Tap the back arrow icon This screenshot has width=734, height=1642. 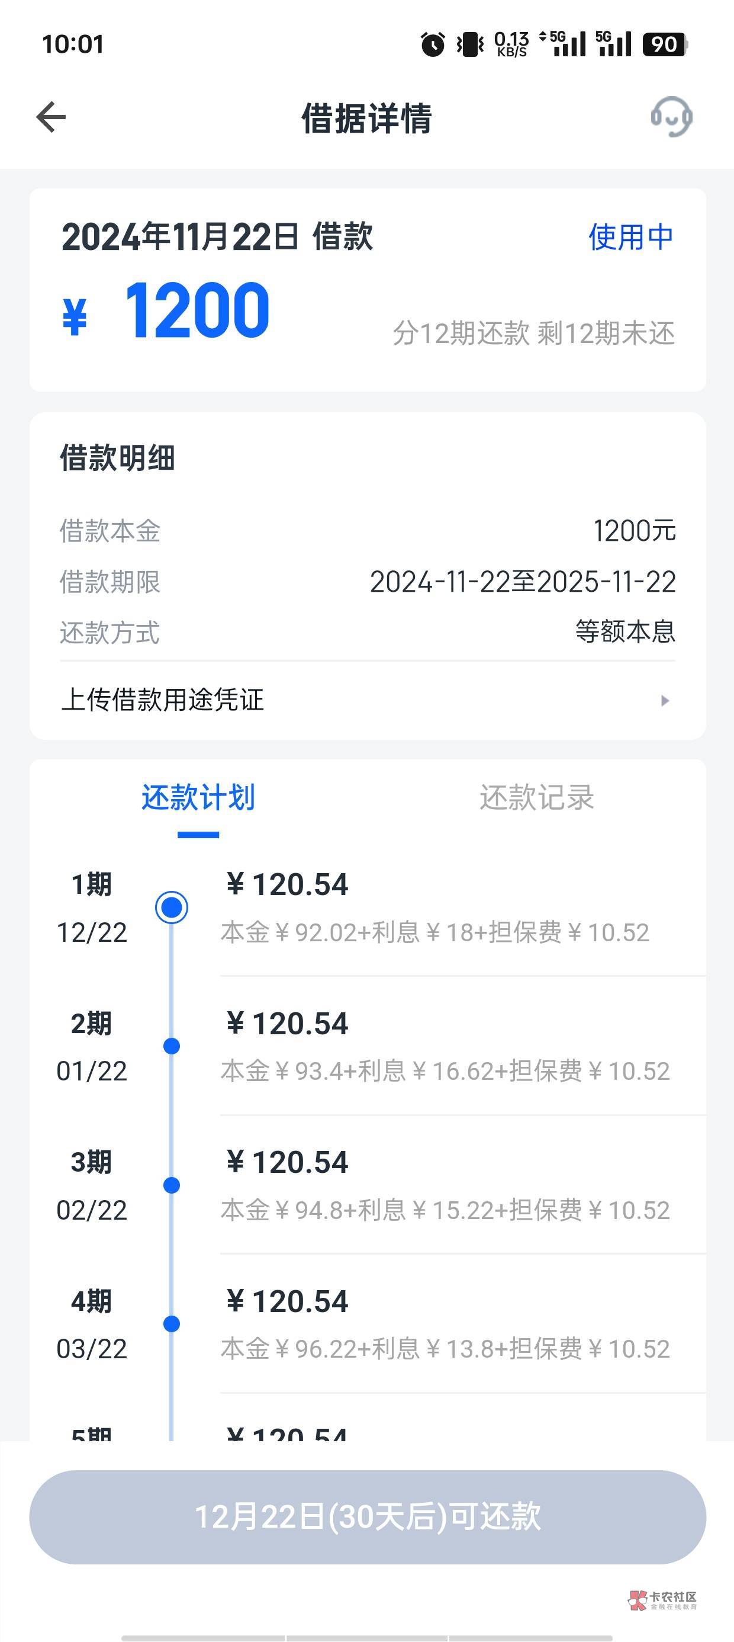coord(51,117)
